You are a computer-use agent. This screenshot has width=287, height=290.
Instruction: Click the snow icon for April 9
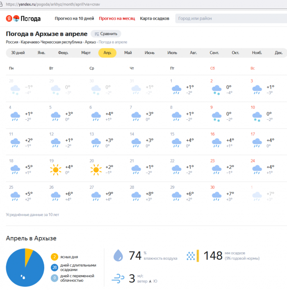217,117
